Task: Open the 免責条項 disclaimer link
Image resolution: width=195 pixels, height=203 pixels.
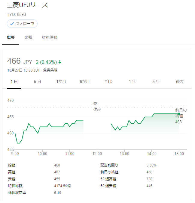Action: pyautogui.click(x=50, y=70)
